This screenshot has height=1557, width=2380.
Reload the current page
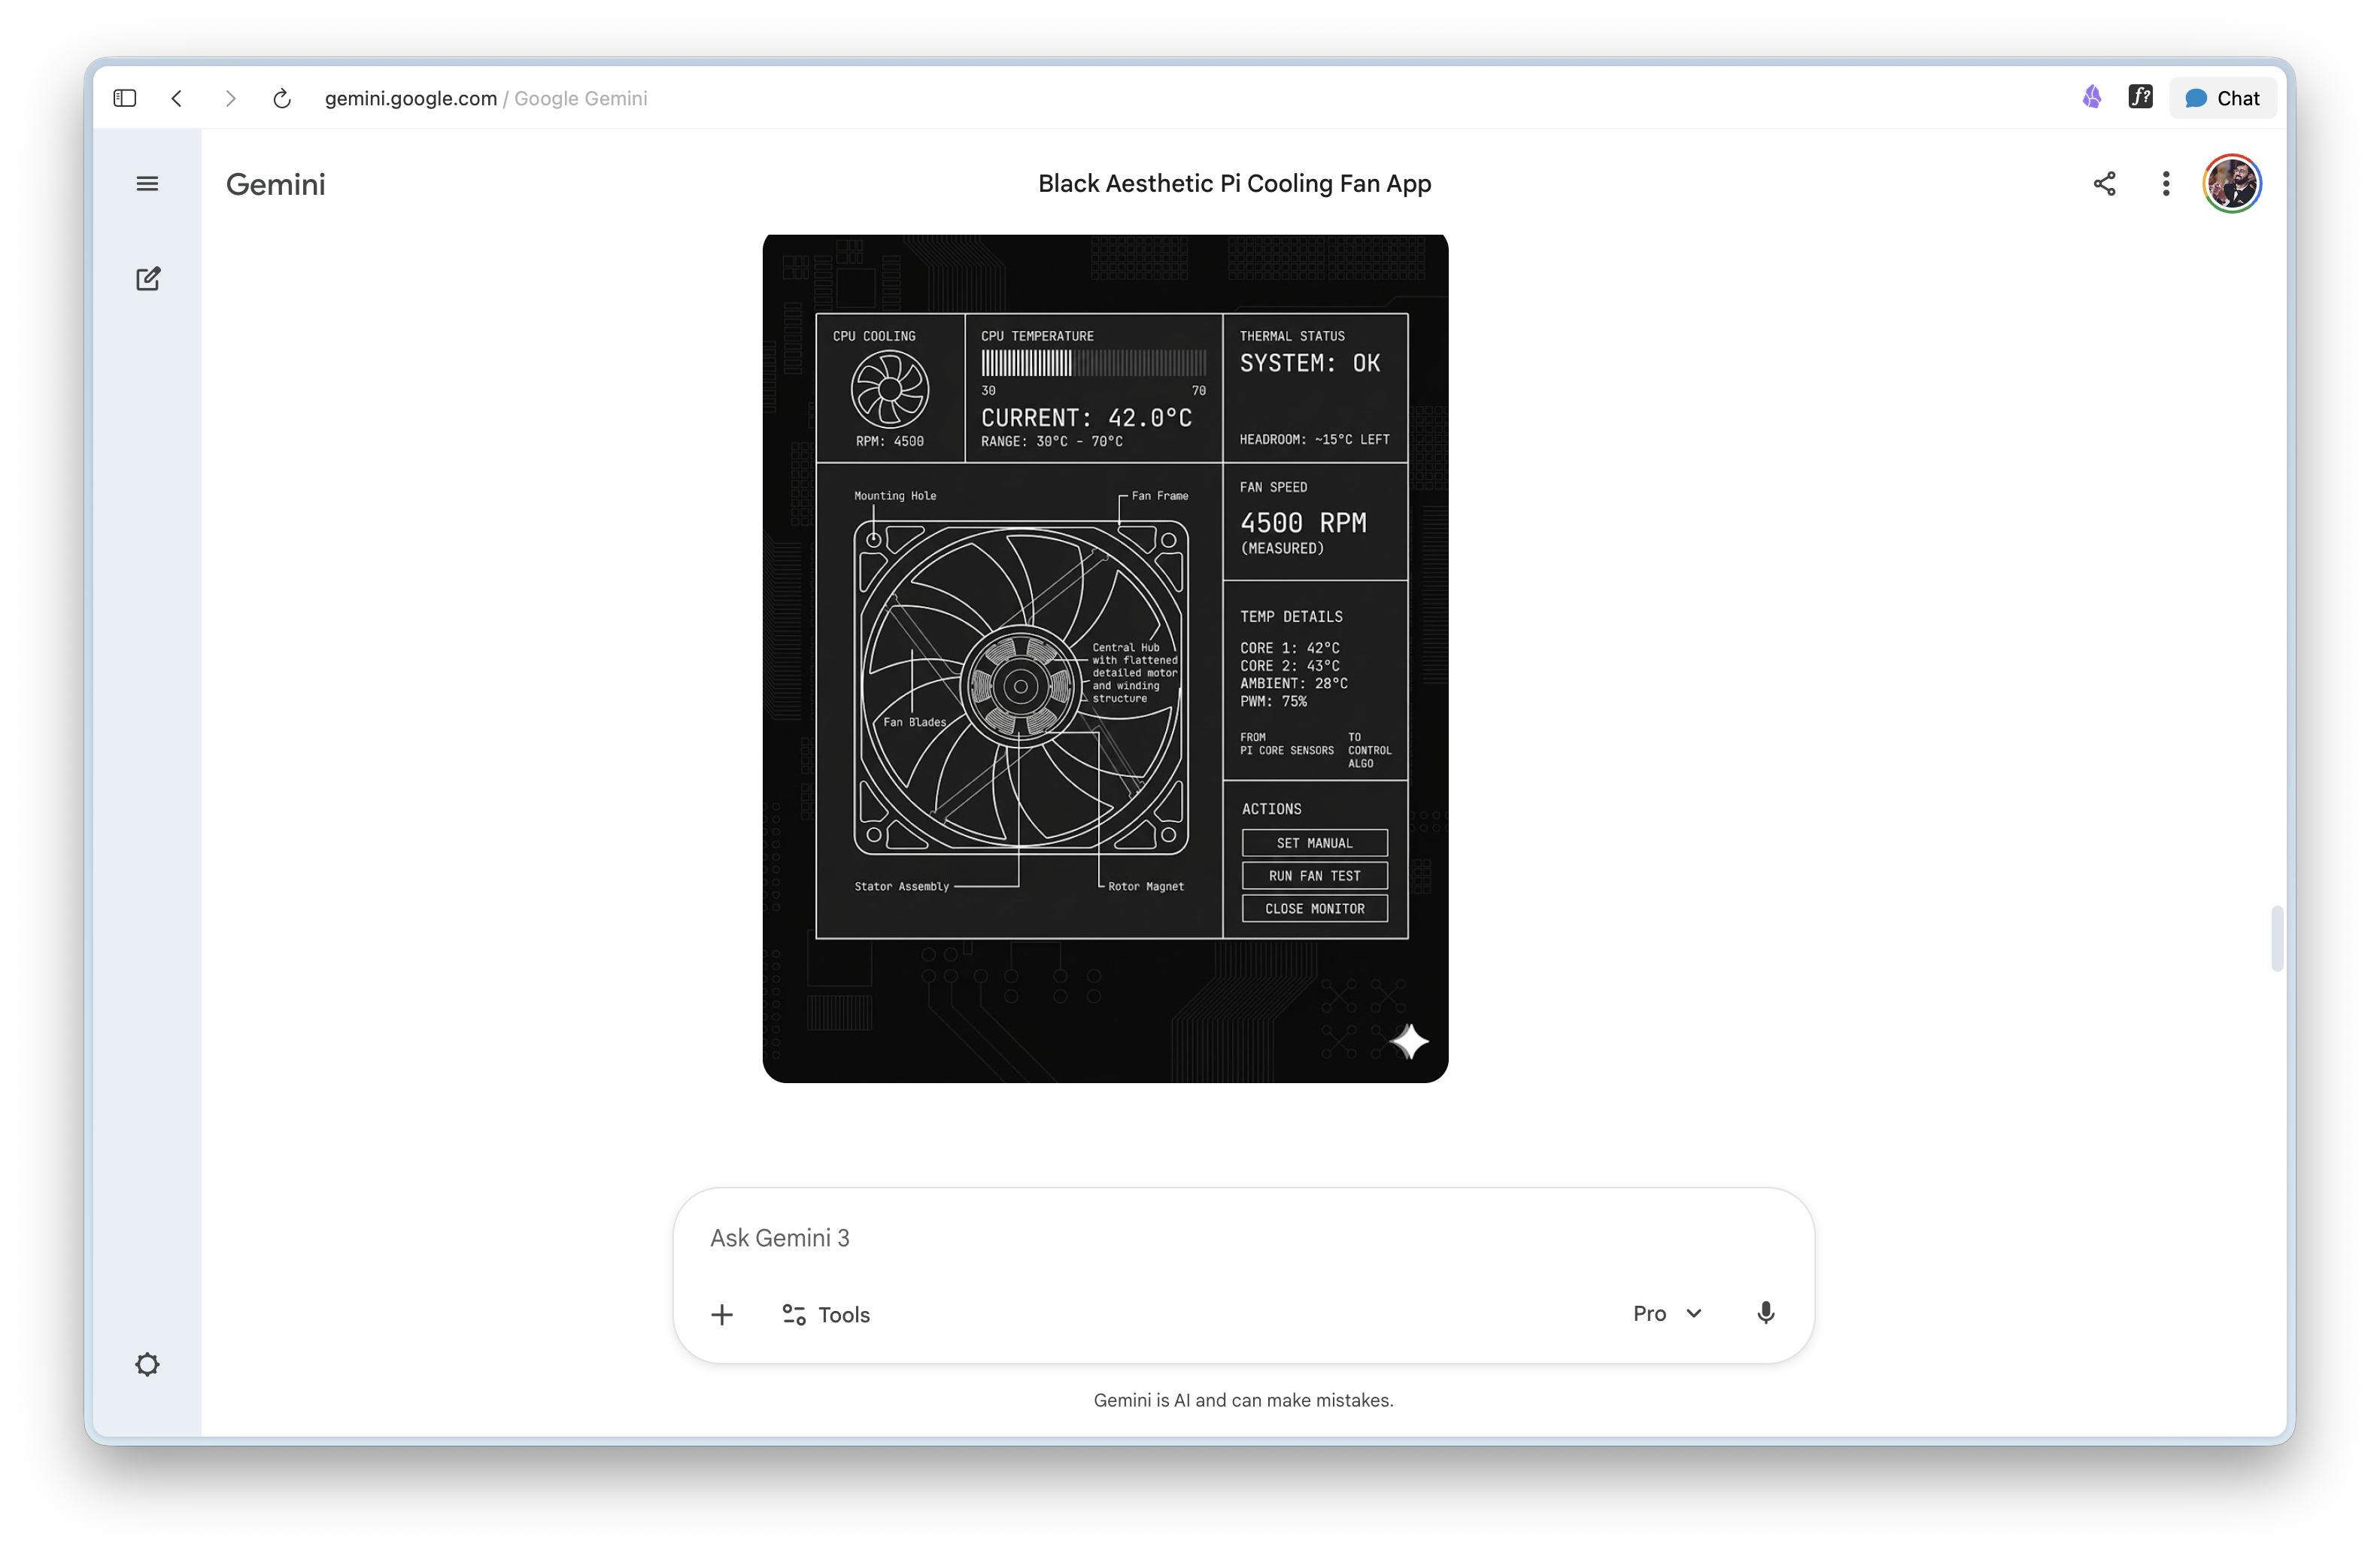pyautogui.click(x=282, y=98)
